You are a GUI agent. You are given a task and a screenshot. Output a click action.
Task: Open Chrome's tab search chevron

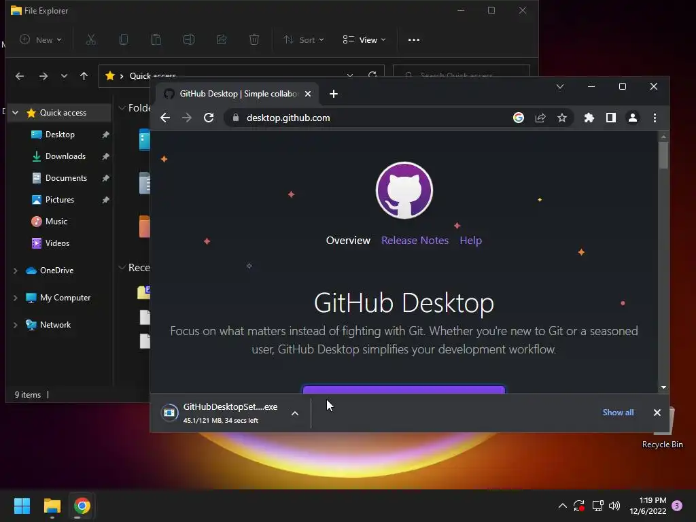click(560, 86)
